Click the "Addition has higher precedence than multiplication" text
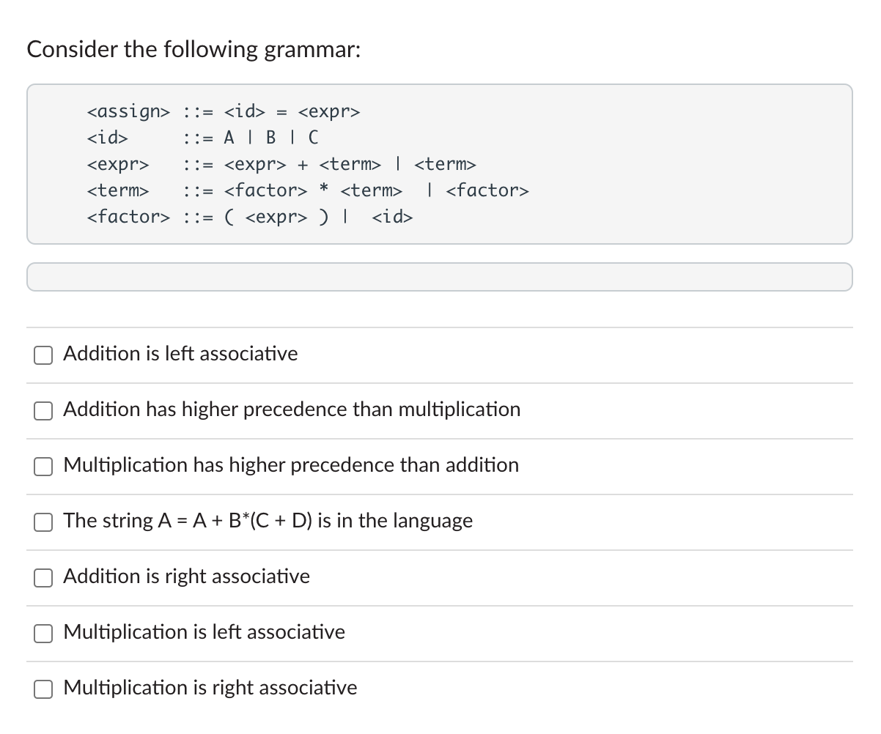The width and height of the screenshot is (881, 734). coord(292,409)
